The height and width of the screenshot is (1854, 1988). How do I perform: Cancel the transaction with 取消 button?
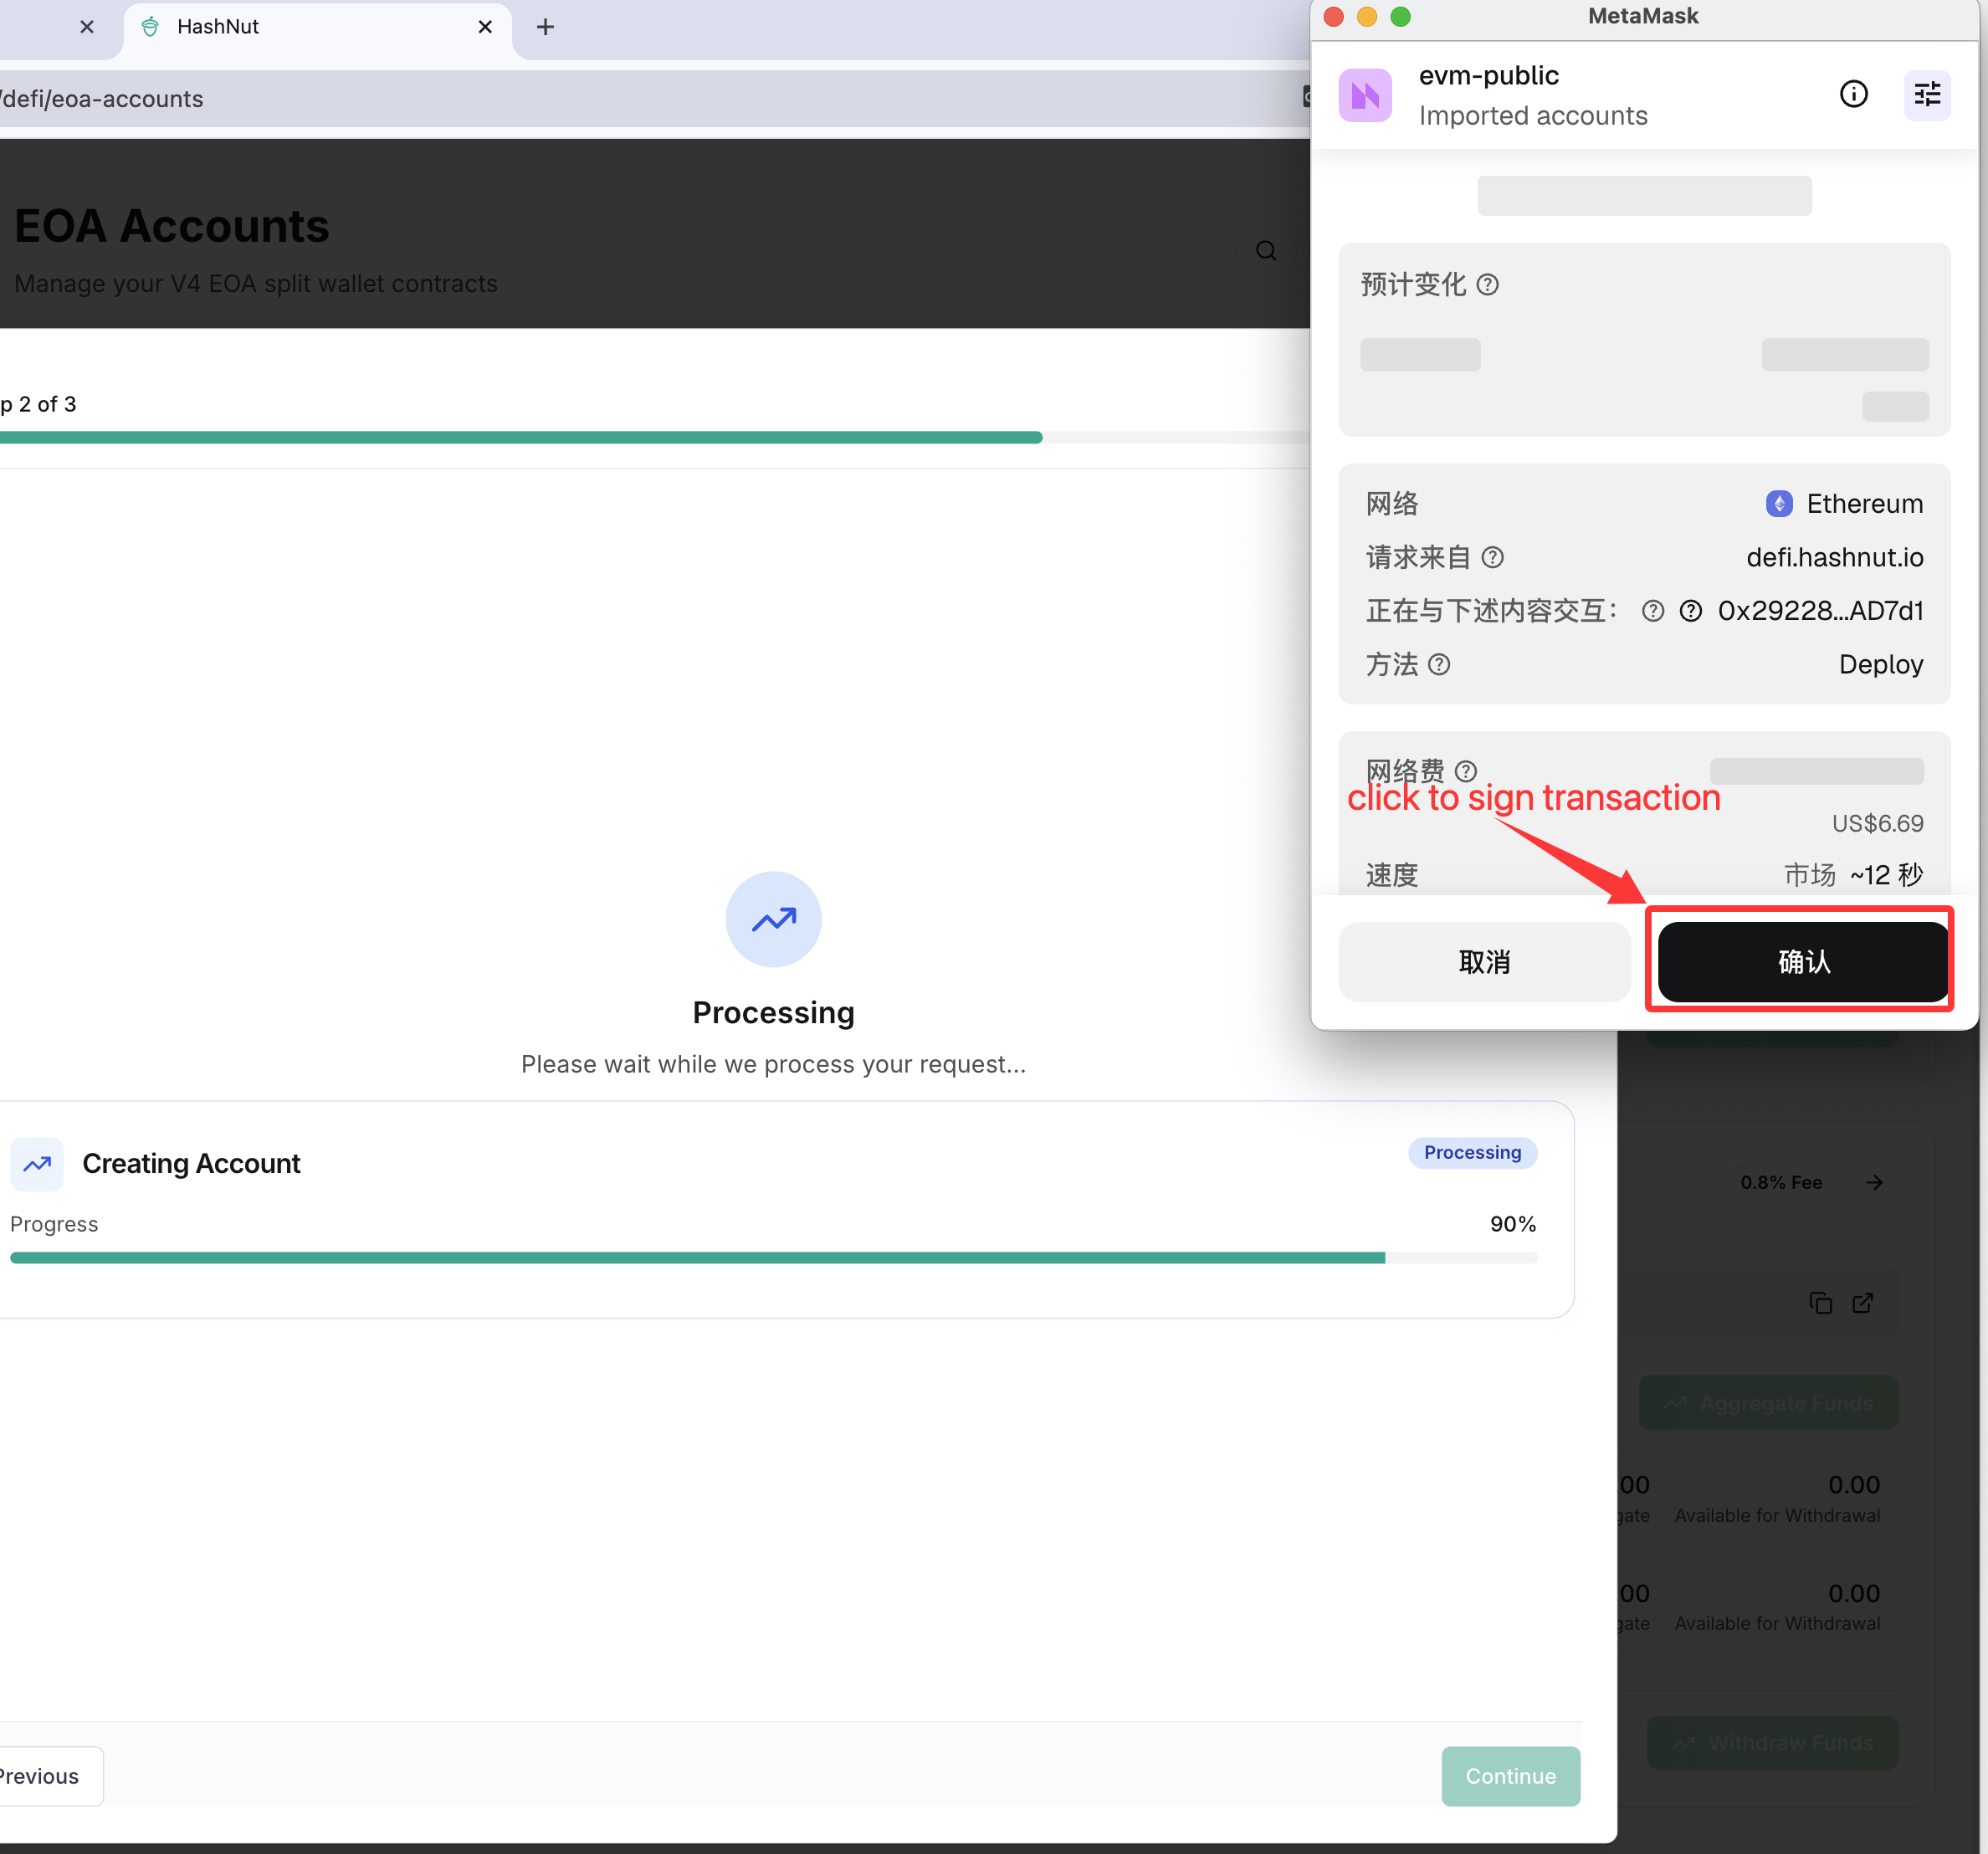coord(1484,961)
